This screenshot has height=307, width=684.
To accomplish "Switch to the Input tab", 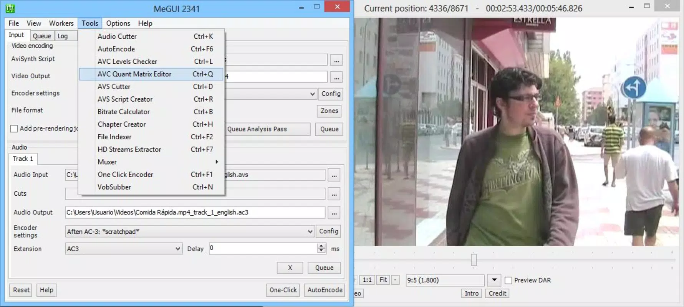I will point(17,35).
